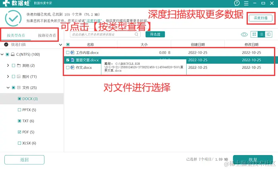Expand the 图片 (71) tree node
Screen dimensions: 278x169
[8, 76]
